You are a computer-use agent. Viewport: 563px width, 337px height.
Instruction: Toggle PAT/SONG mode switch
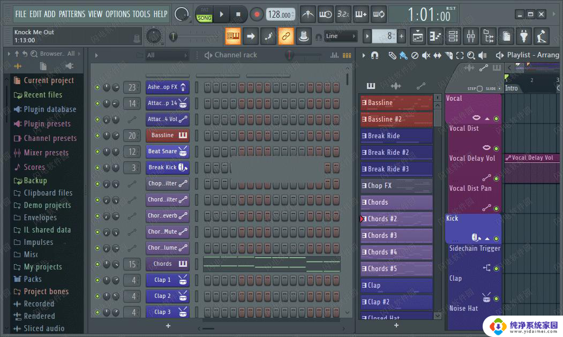[x=204, y=14]
